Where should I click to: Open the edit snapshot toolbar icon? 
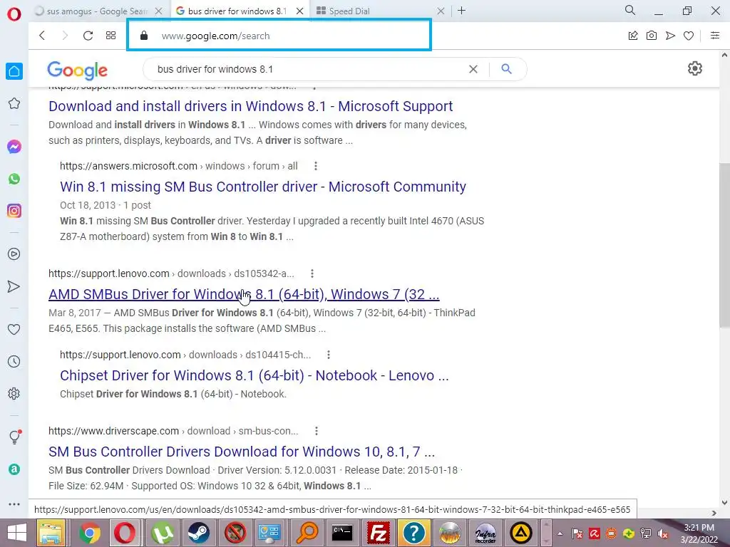coord(633,36)
